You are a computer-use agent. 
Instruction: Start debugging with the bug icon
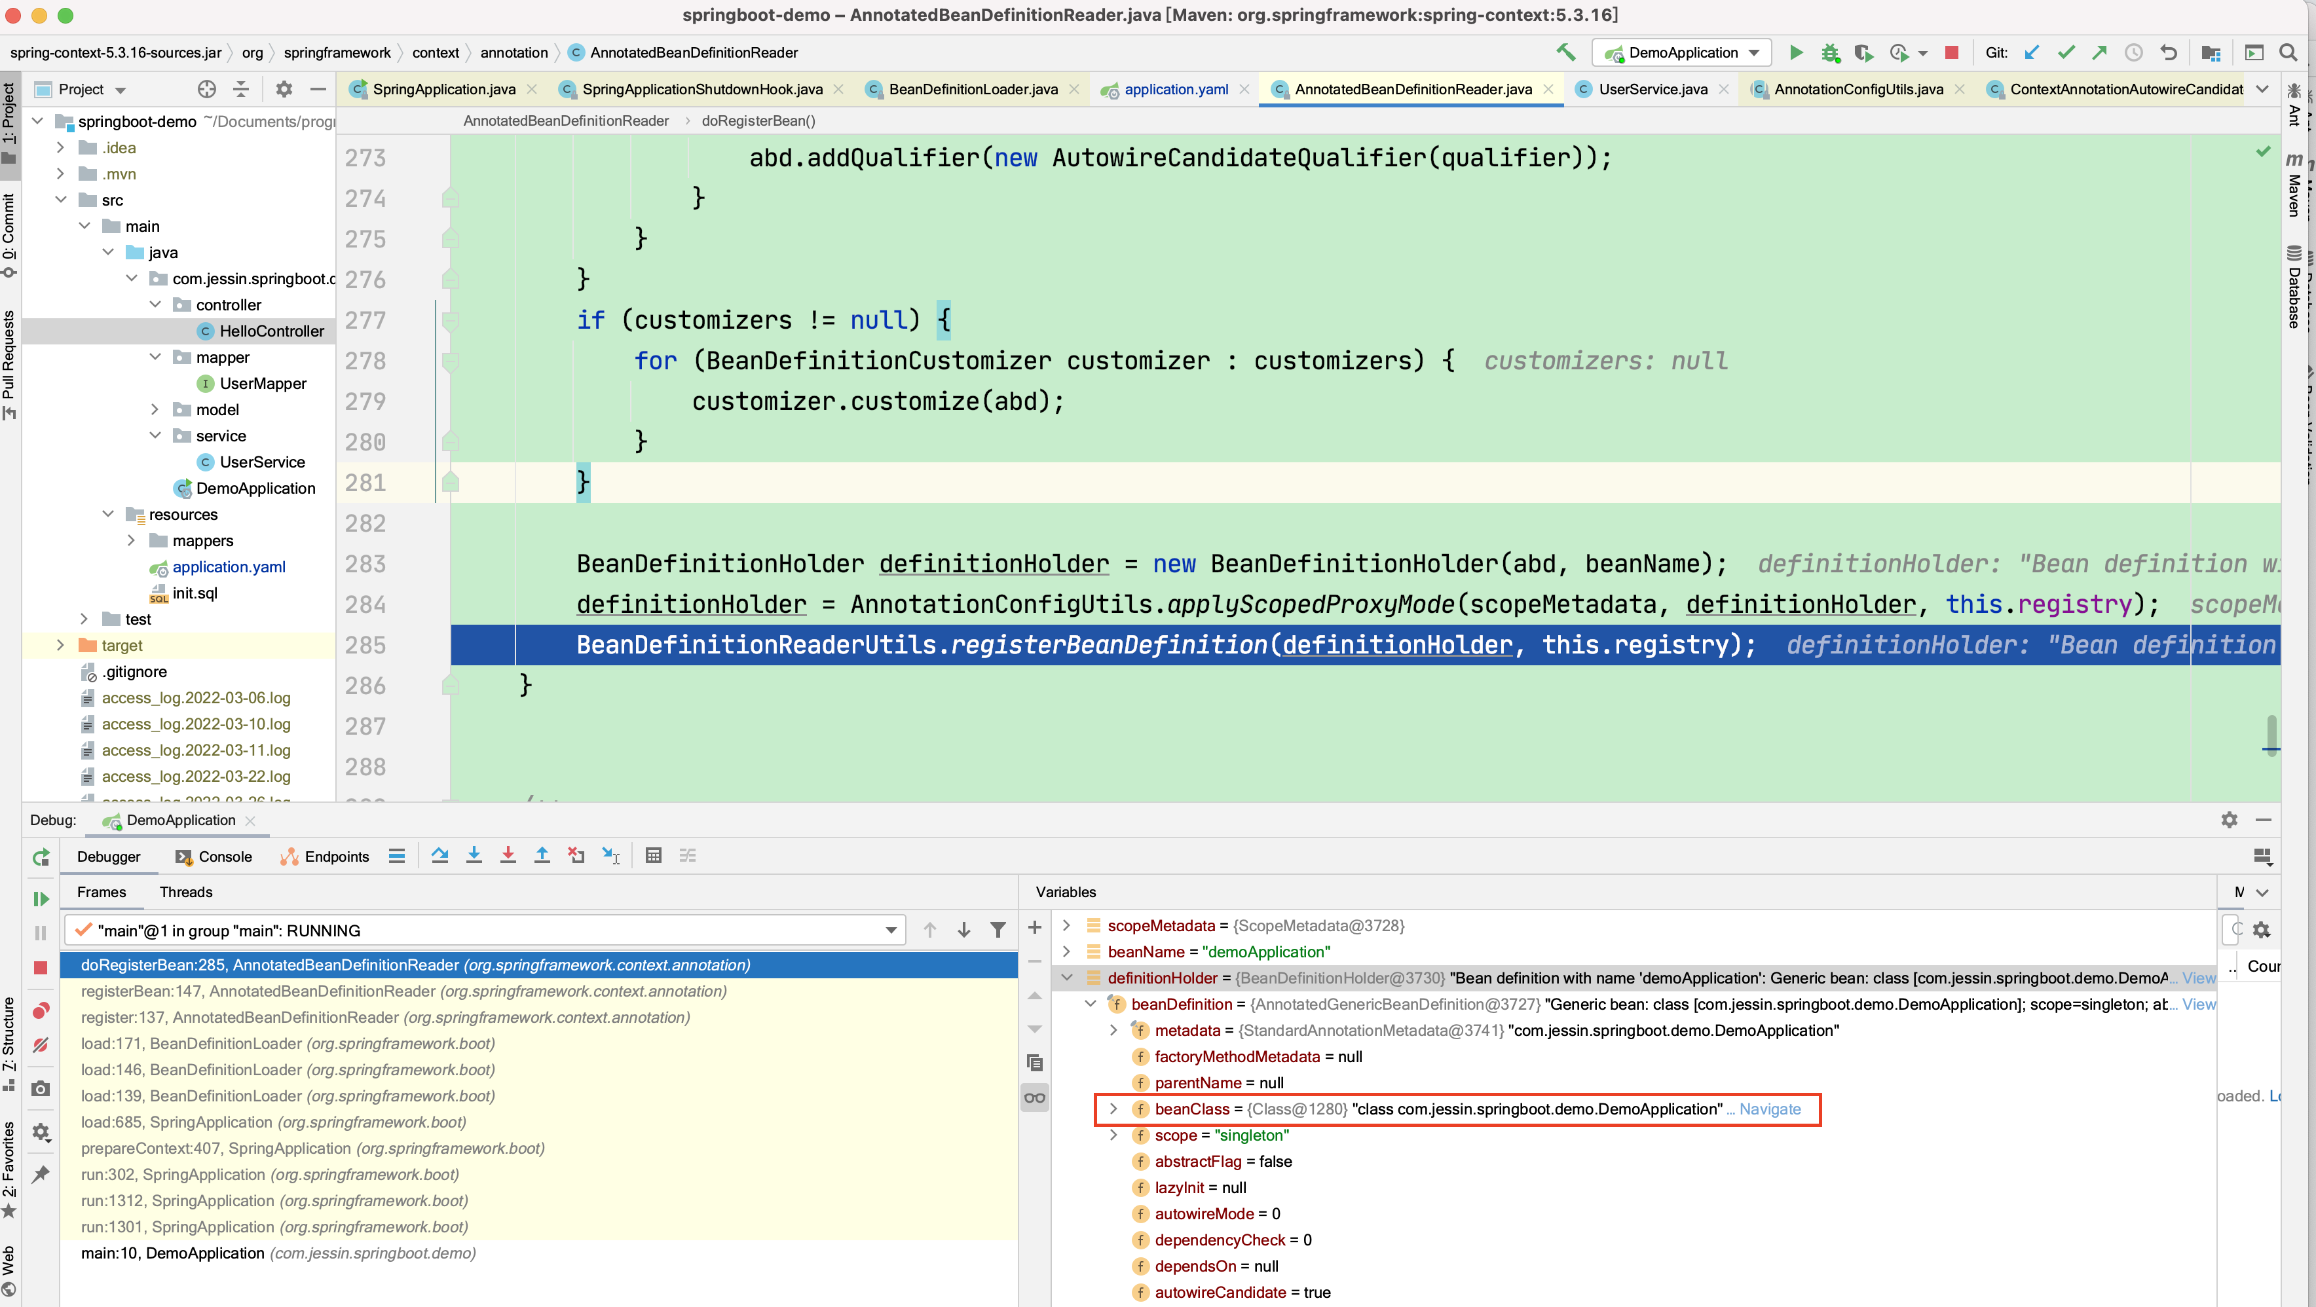pos(1829,52)
